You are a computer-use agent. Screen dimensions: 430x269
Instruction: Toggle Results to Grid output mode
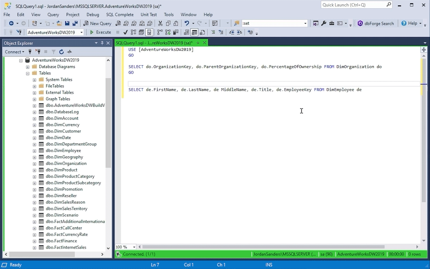tap(194, 32)
